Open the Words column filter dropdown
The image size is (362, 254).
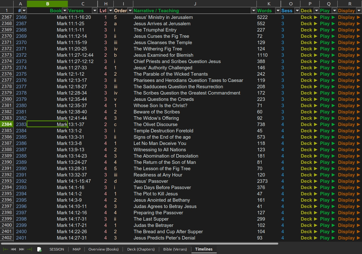pos(278,11)
